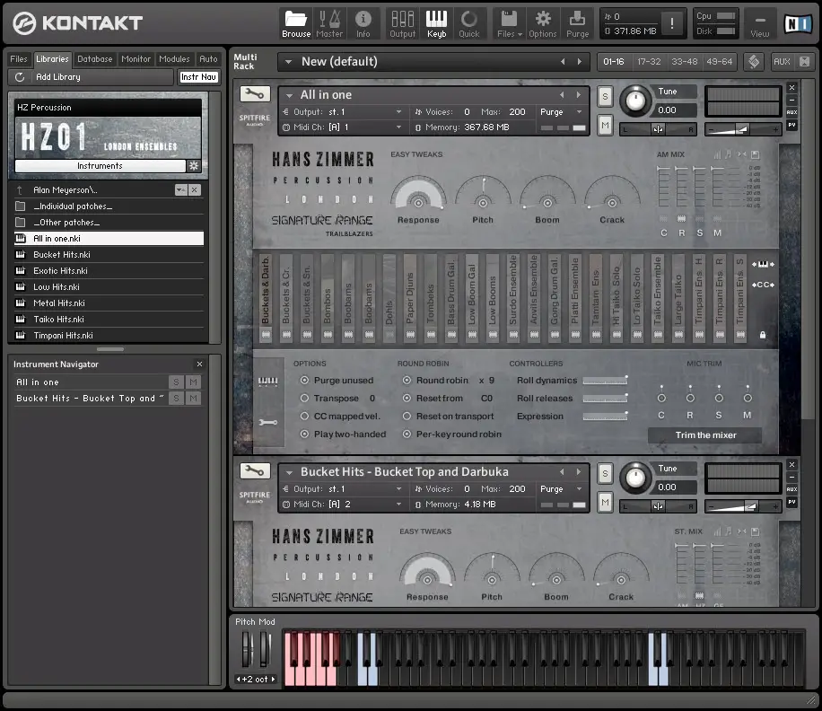
Task: Switch to the Database tab
Action: point(94,59)
